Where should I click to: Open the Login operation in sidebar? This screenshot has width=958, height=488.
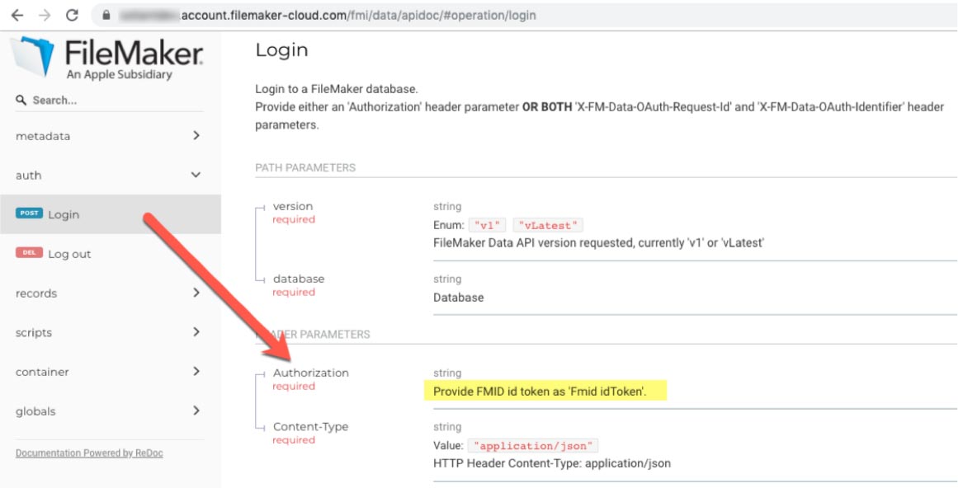110,214
